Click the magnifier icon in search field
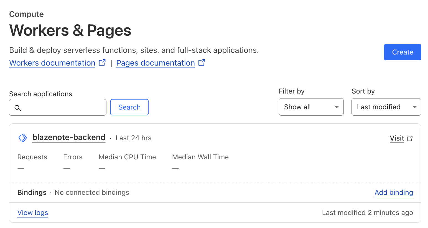Image resolution: width=428 pixels, height=228 pixels. pos(18,108)
